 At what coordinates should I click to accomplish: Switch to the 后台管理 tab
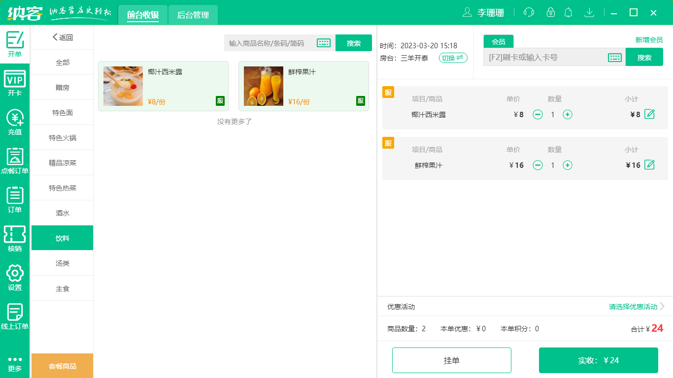193,15
